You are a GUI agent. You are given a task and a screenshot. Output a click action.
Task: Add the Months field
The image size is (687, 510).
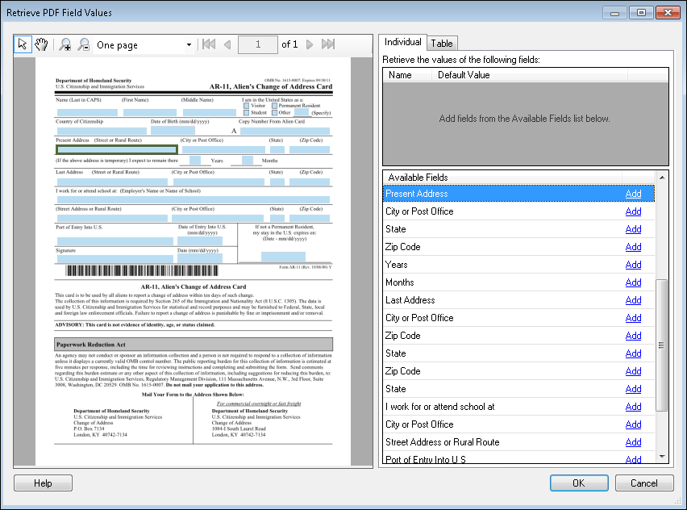tap(633, 282)
